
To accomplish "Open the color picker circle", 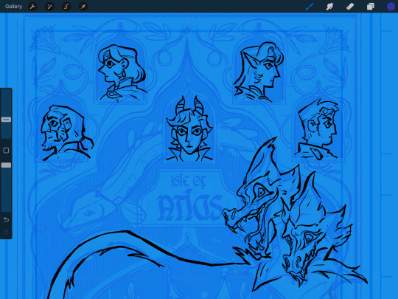I will click(391, 7).
